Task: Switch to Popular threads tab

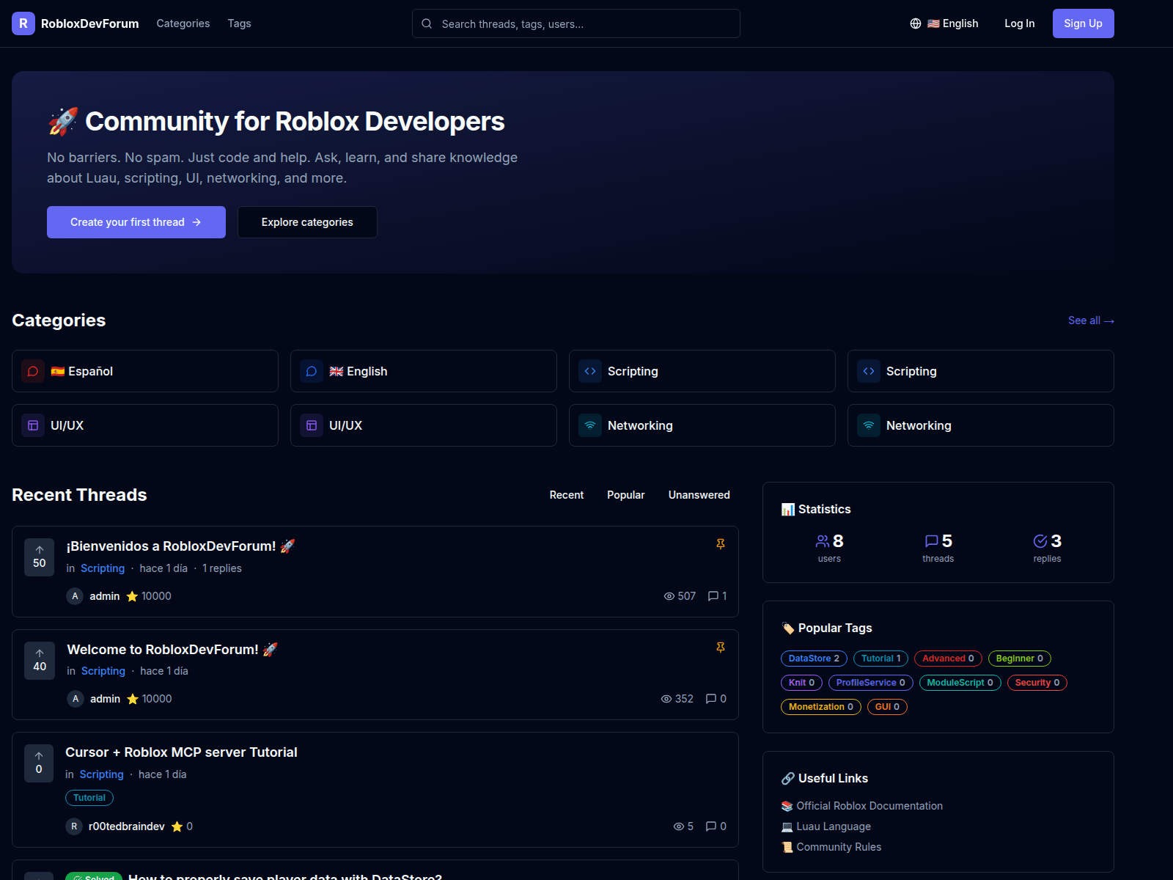Action: click(626, 495)
